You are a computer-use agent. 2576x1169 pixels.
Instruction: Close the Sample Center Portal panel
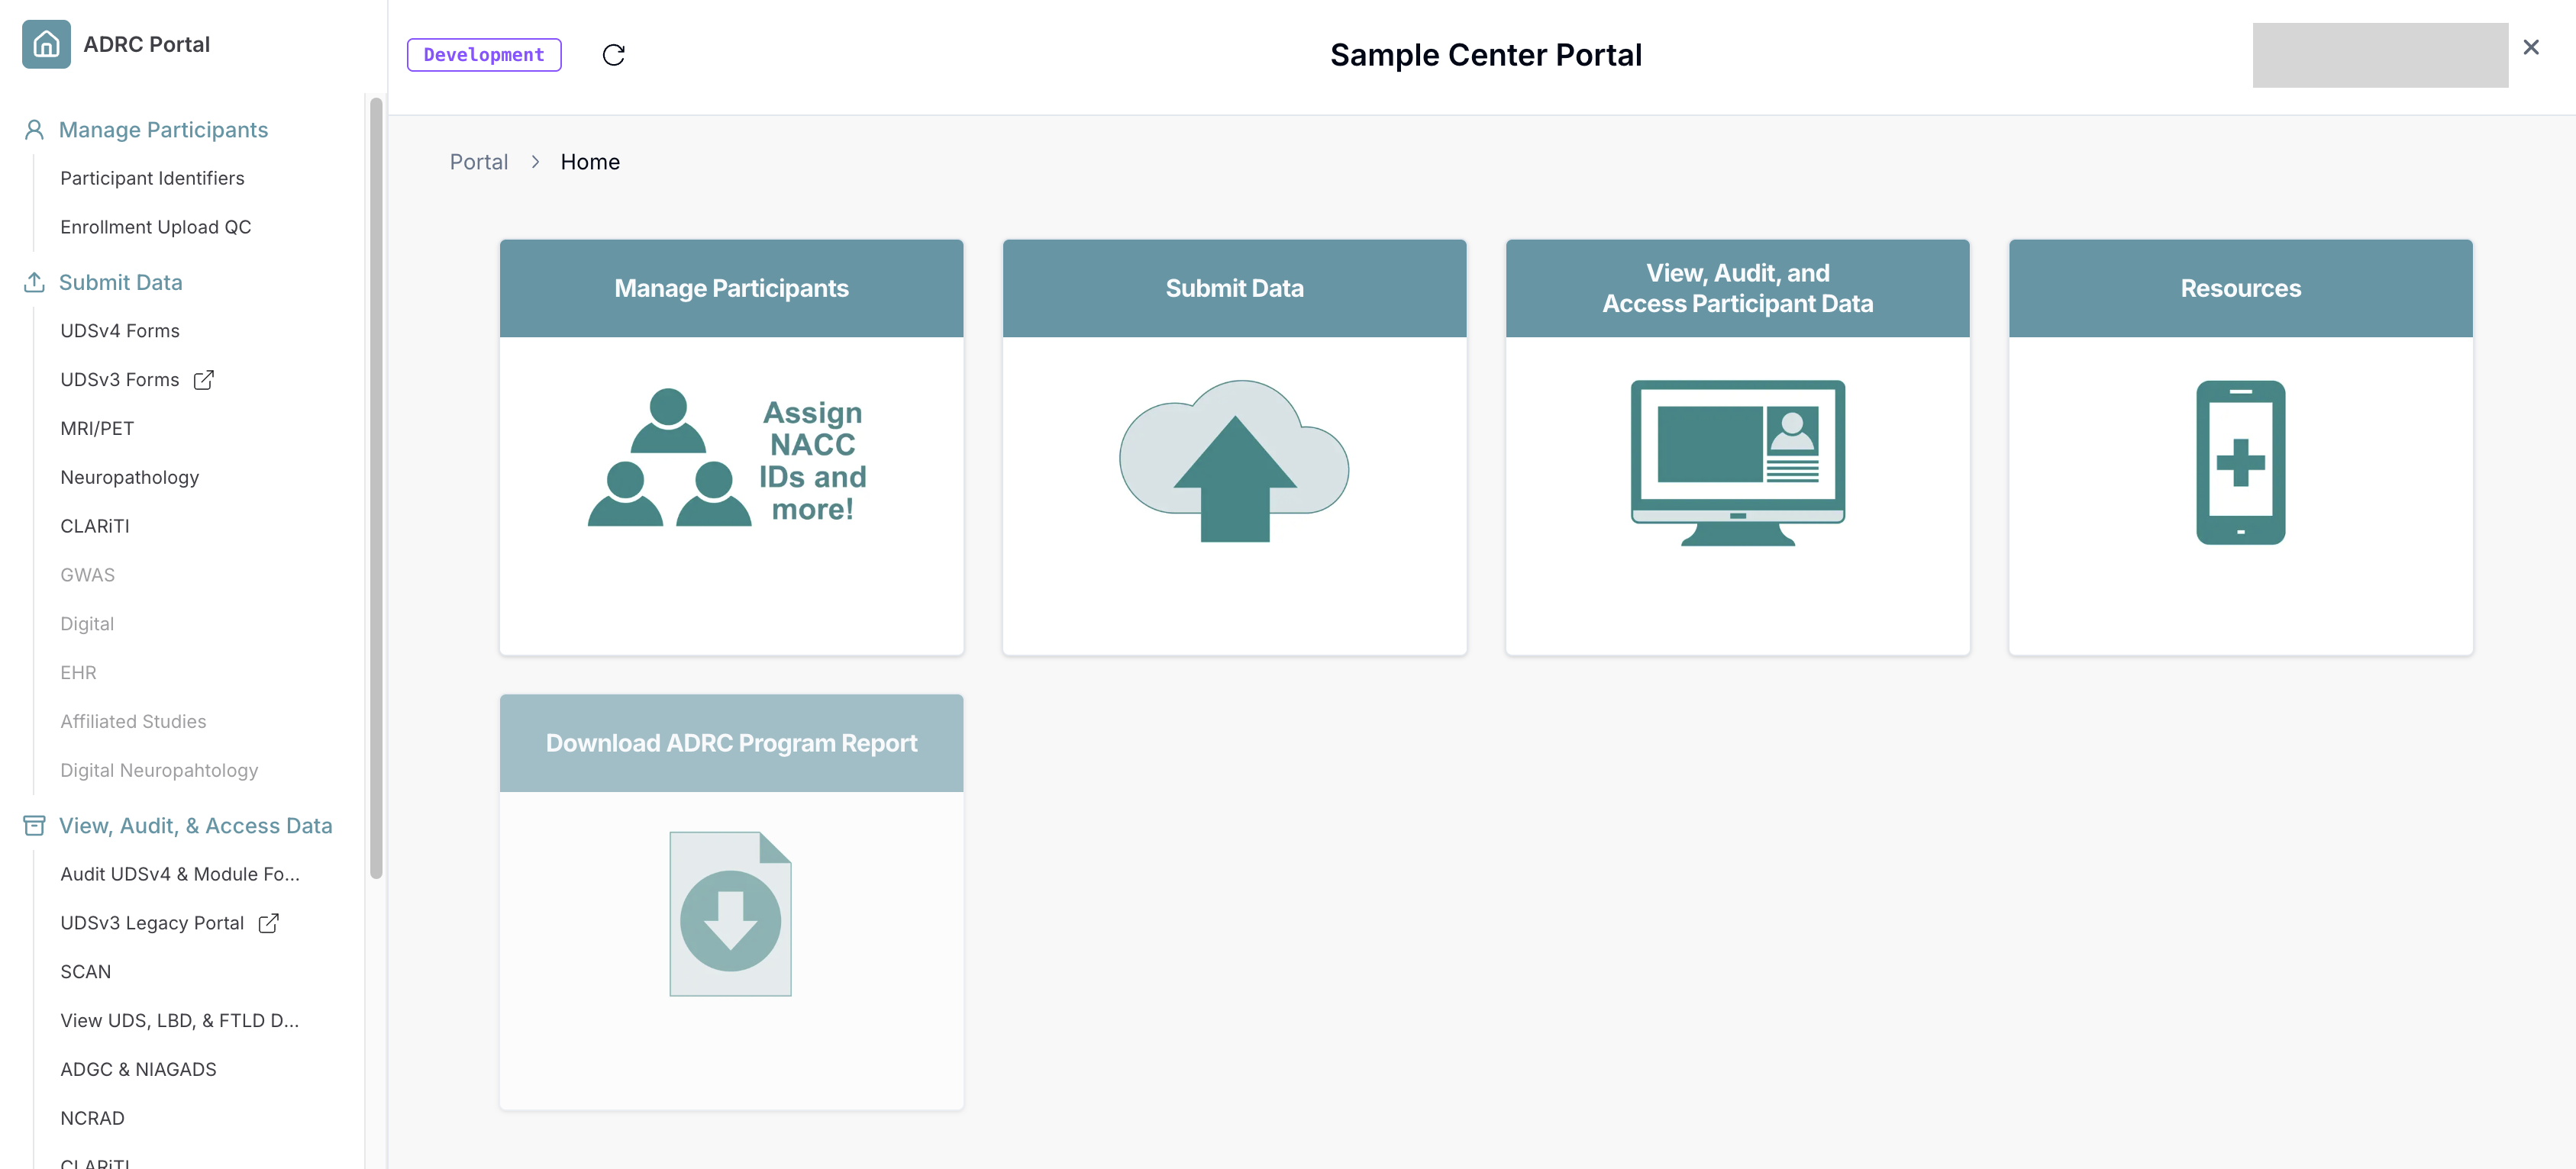[2531, 46]
